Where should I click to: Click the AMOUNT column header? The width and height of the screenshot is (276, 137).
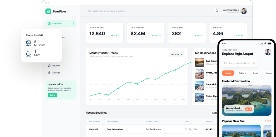coord(209,121)
